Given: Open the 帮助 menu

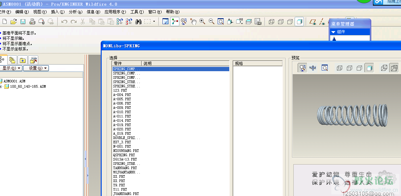Looking at the screenshot, I should coord(173,12).
